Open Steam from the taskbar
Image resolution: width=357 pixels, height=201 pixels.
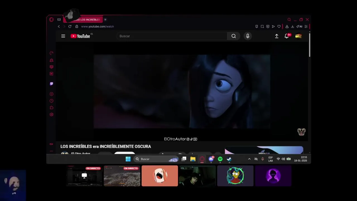(229, 159)
